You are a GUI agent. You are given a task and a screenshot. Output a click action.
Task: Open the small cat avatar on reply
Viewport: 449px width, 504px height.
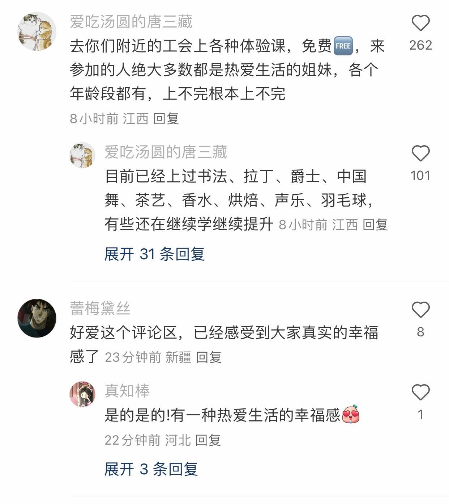[82, 155]
